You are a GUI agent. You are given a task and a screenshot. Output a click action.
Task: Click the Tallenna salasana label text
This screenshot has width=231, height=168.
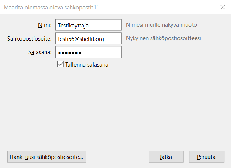[x=87, y=65]
